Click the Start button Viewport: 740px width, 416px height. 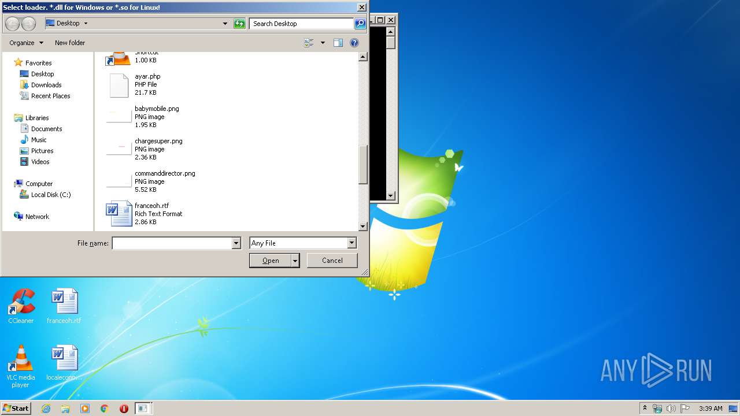point(16,408)
